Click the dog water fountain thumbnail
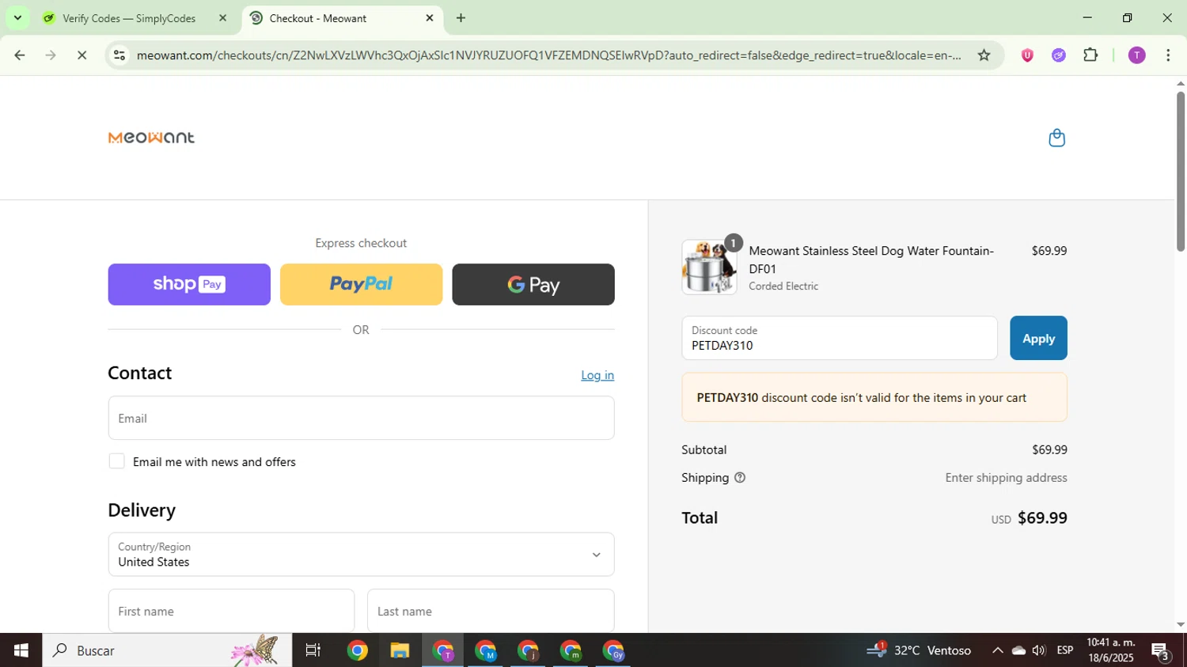This screenshot has width=1187, height=667. coord(709,267)
